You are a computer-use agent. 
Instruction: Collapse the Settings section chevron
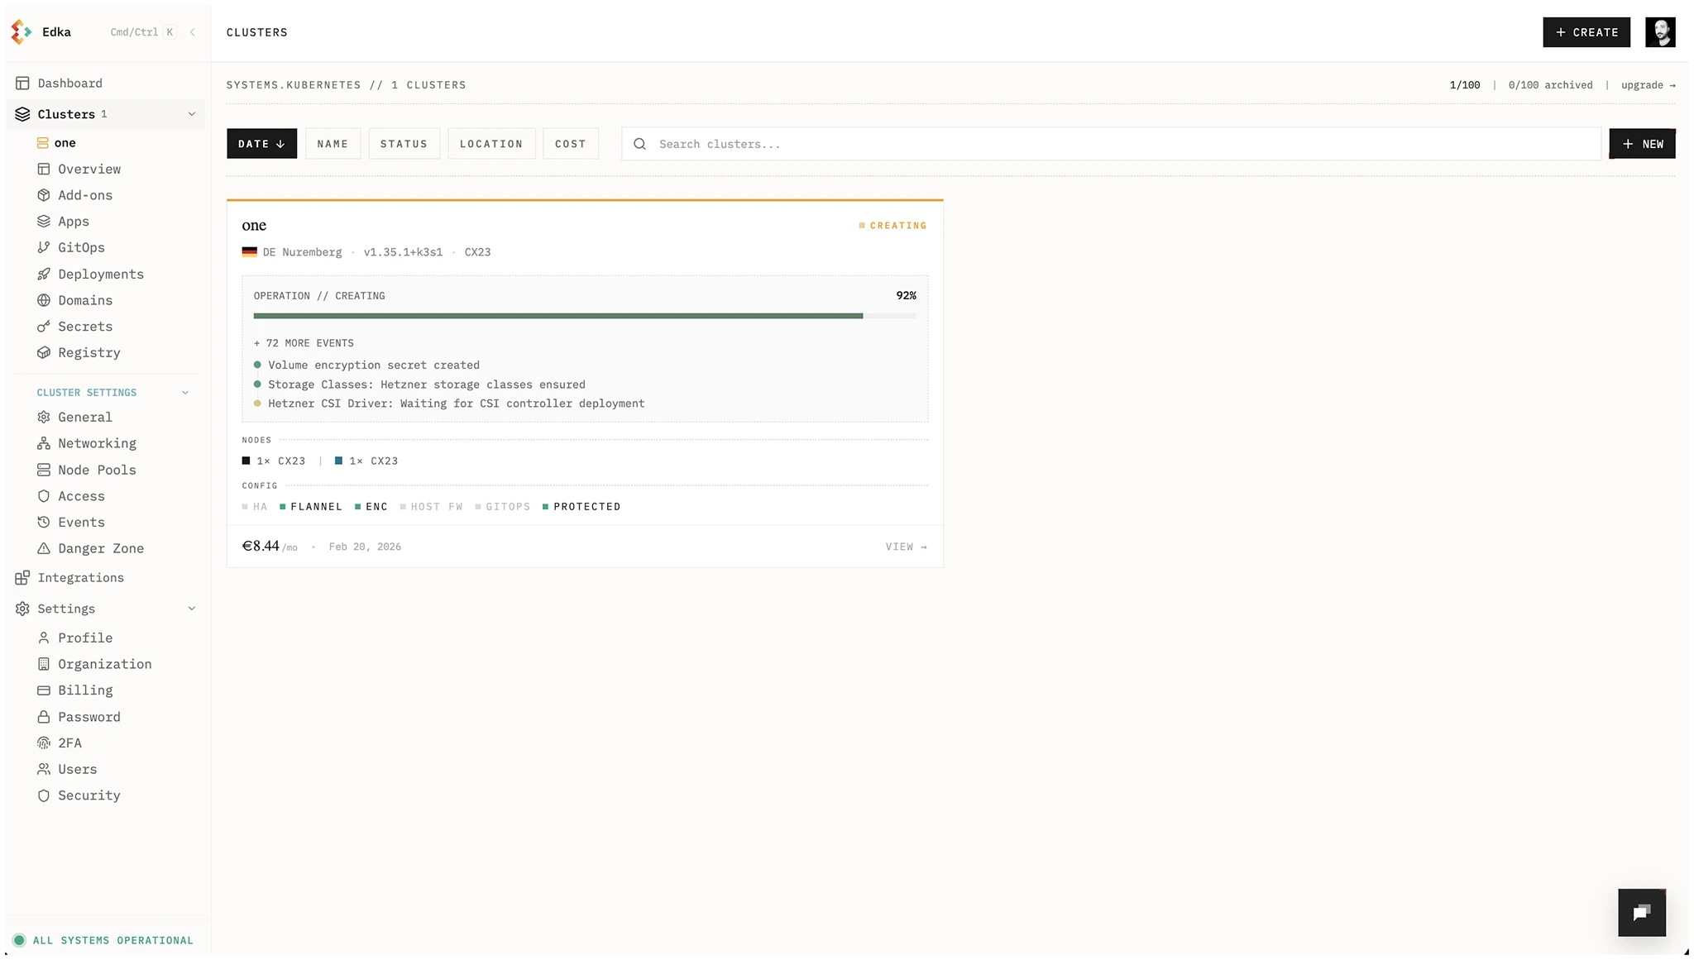(x=192, y=608)
